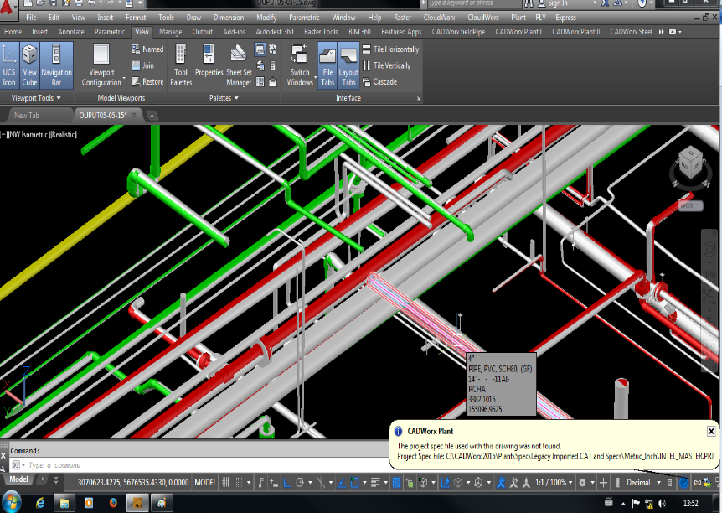Open the Switch Windows dropdown
722x513 pixels.
tap(300, 65)
